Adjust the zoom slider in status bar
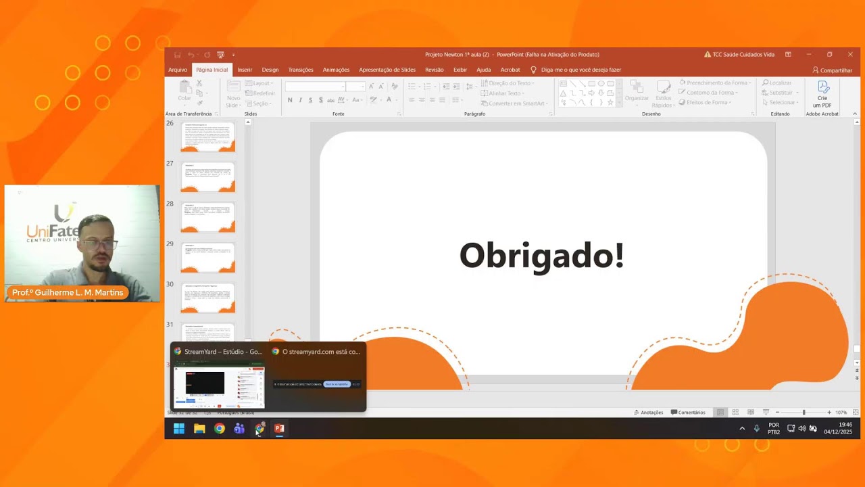This screenshot has height=487, width=865. [804, 413]
